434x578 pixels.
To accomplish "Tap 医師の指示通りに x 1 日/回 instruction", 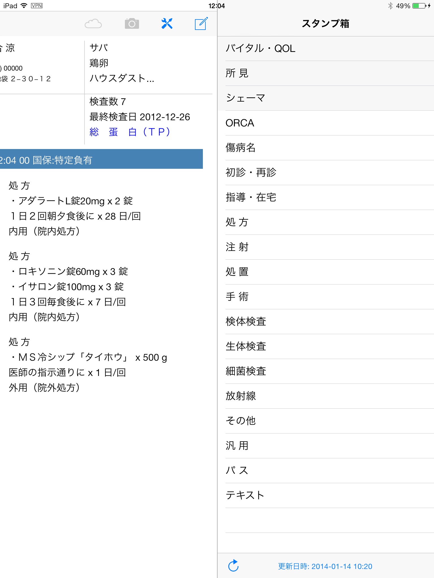I will 68,373.
